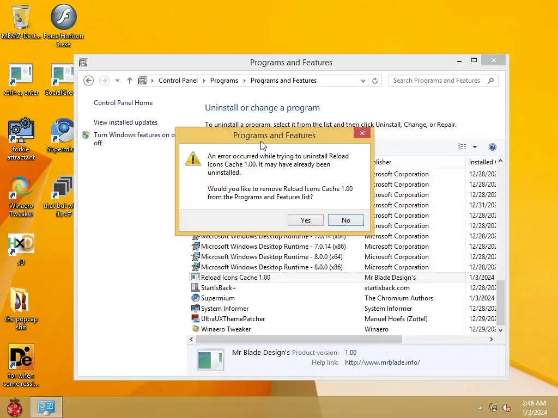Click the Control Panel taskbar button
This screenshot has height=418, width=558.
(46, 407)
